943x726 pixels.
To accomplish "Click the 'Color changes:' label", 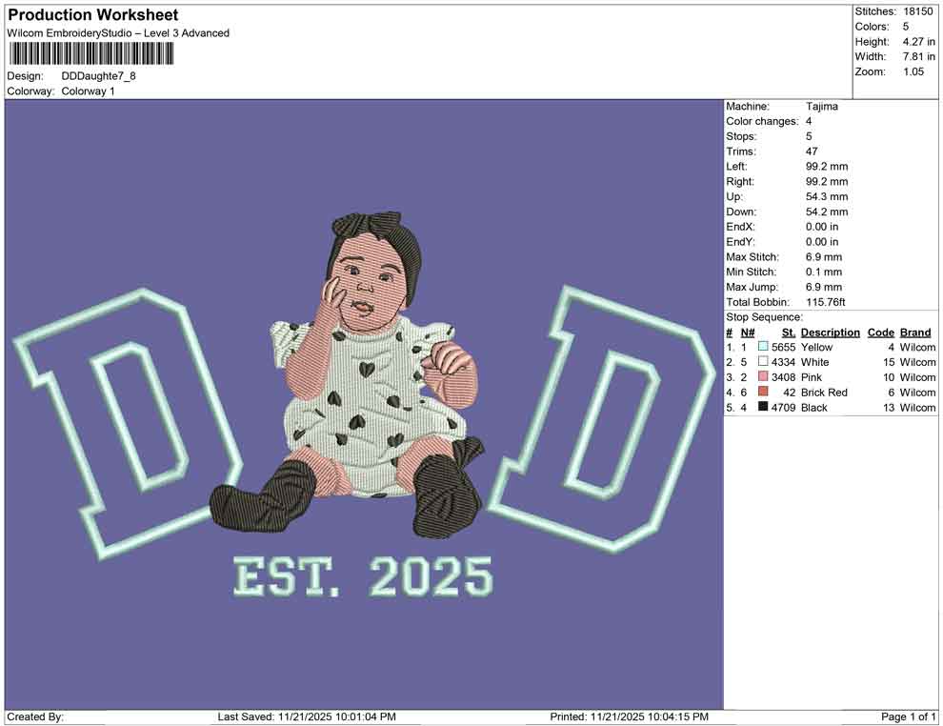I will 762,121.
